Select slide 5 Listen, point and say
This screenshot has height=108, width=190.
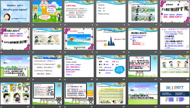pyautogui.click(x=143, y=11)
